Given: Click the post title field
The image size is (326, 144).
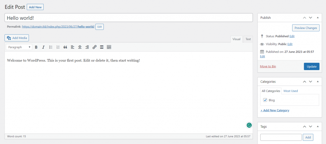Looking at the screenshot, I should coord(129,18).
